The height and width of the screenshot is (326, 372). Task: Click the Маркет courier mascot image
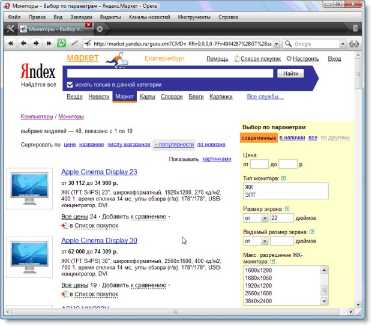117,60
